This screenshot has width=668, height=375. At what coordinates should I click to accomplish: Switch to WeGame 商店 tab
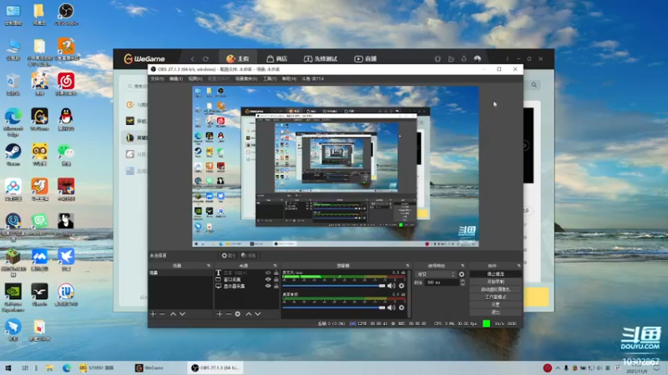coord(277,58)
